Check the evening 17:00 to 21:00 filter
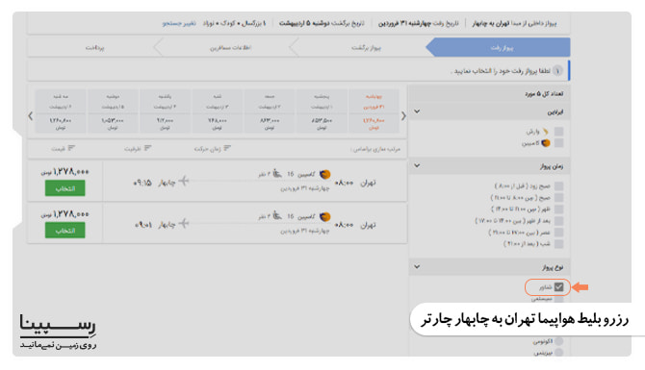 pyautogui.click(x=558, y=232)
